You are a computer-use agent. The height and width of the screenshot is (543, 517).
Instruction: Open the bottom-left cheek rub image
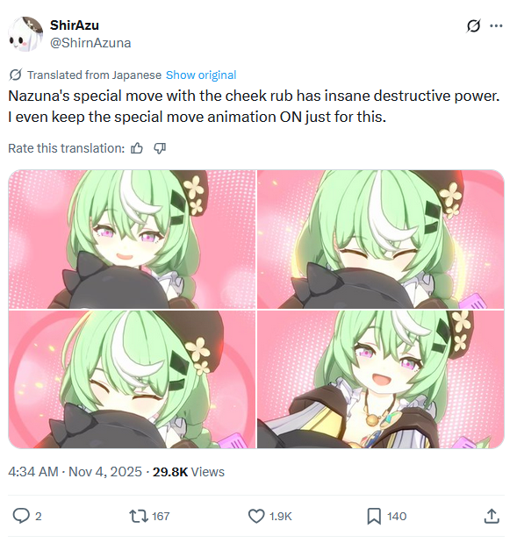pos(132,379)
